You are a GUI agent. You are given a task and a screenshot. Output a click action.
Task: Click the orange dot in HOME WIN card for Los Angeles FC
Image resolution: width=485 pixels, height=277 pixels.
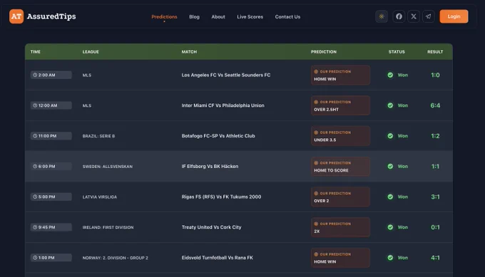pyautogui.click(x=316, y=72)
